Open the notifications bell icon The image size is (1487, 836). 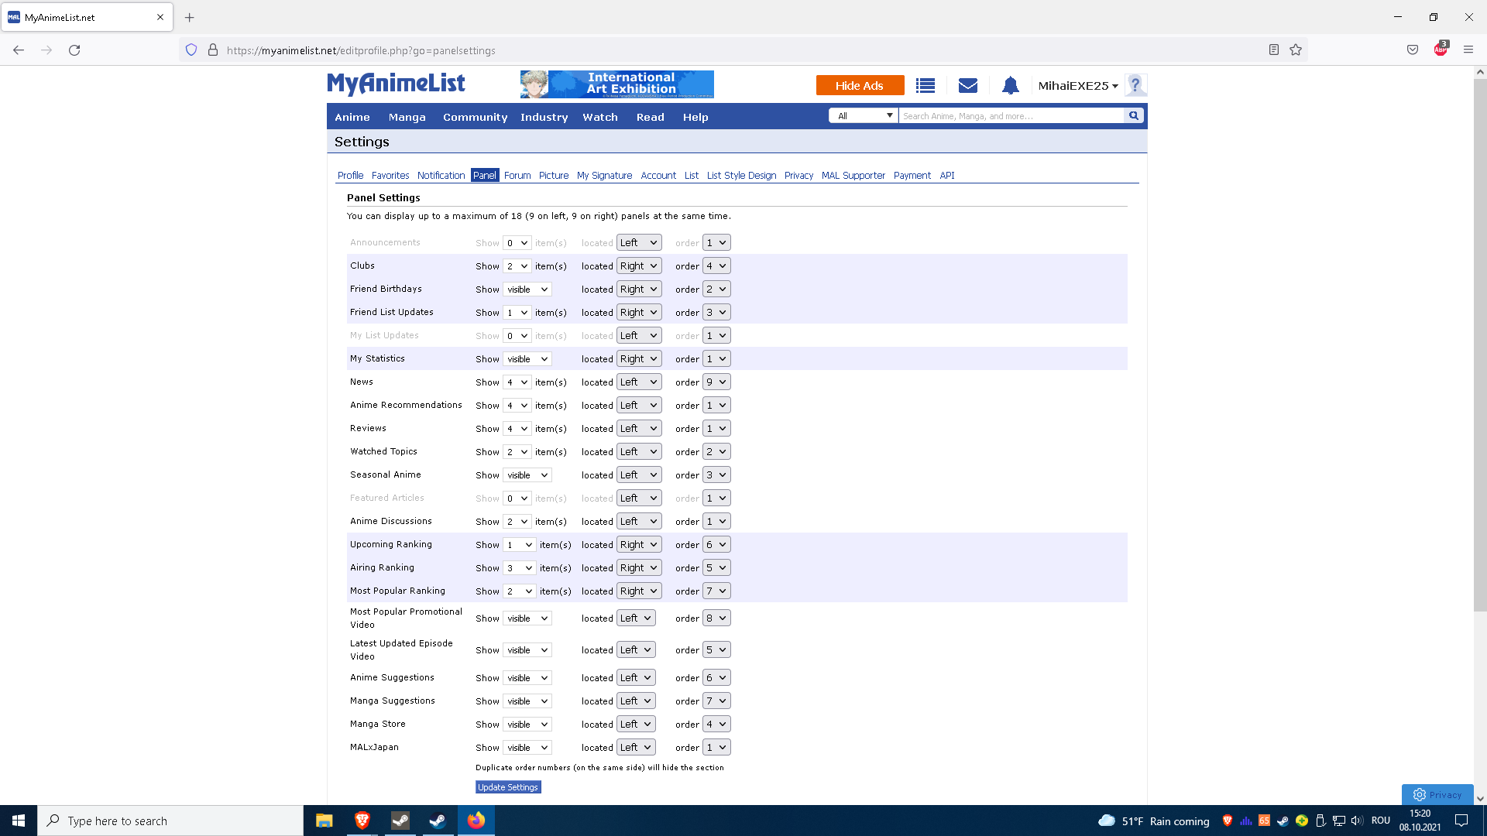coord(1010,86)
